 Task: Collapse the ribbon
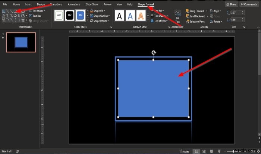click(258, 27)
